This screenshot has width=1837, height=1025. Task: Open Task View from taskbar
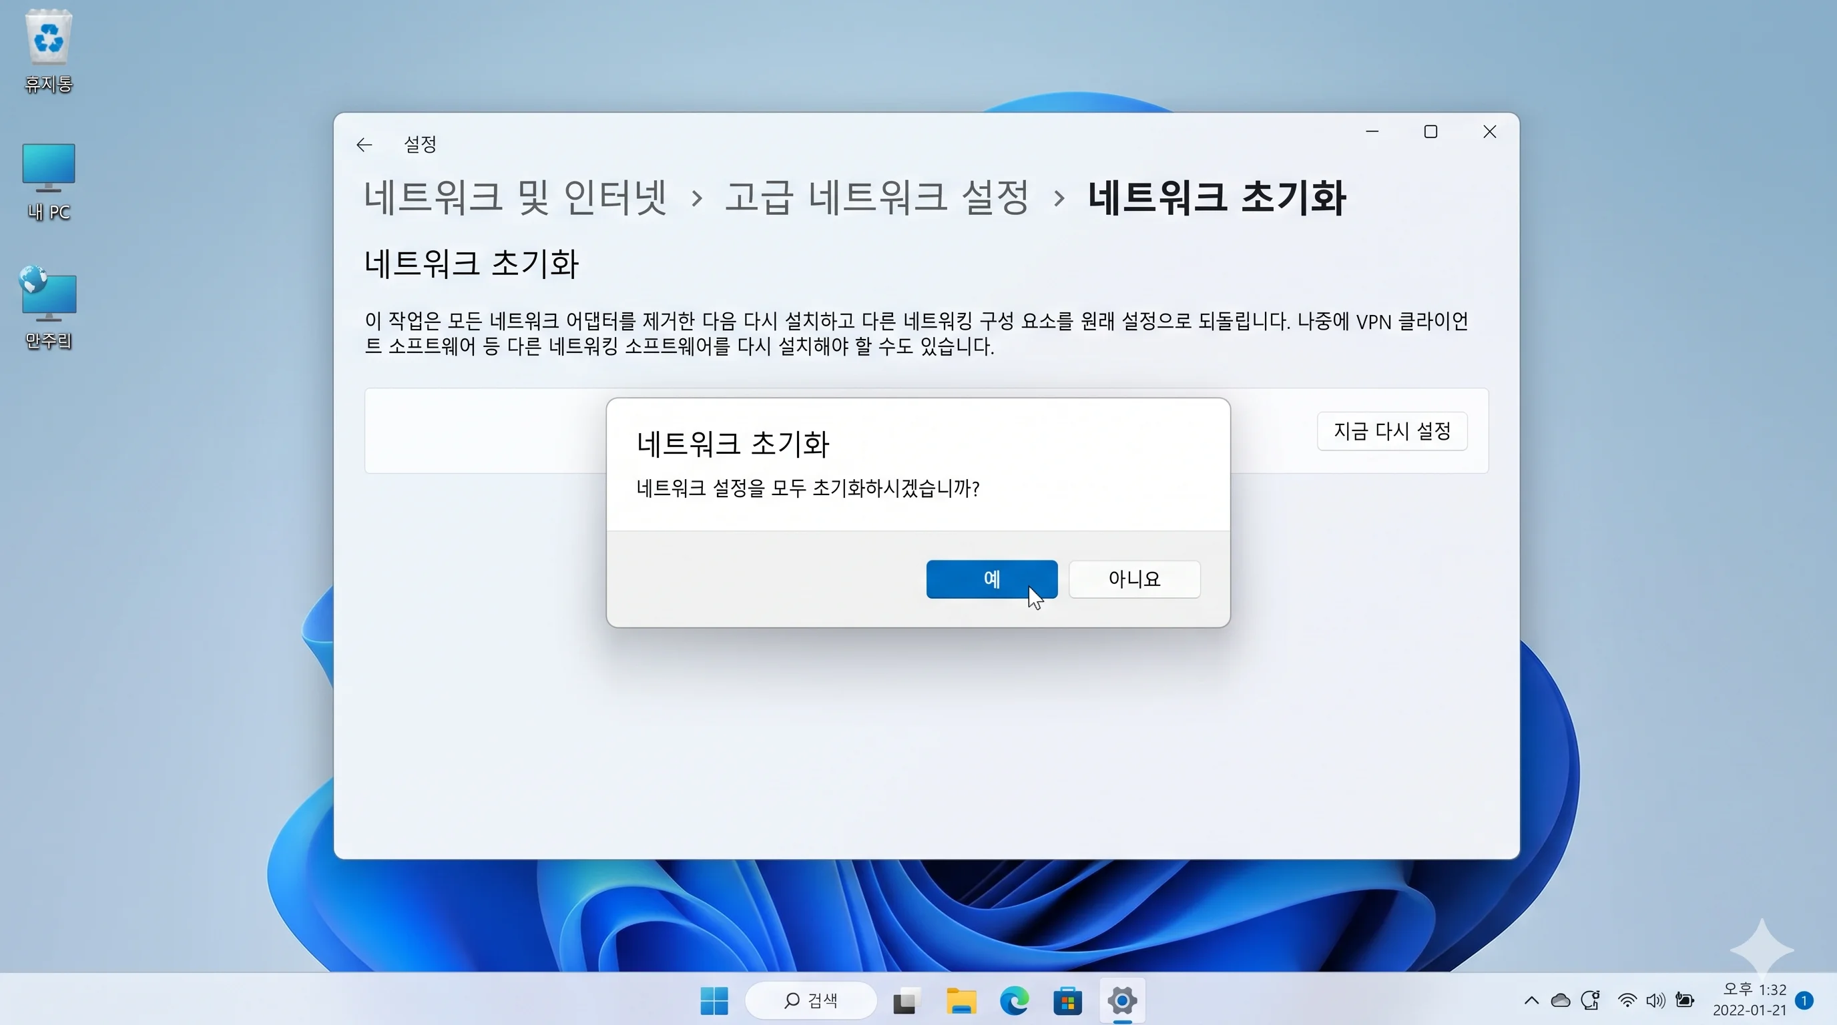click(906, 1001)
